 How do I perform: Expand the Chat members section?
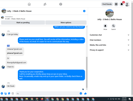tap(110, 40)
